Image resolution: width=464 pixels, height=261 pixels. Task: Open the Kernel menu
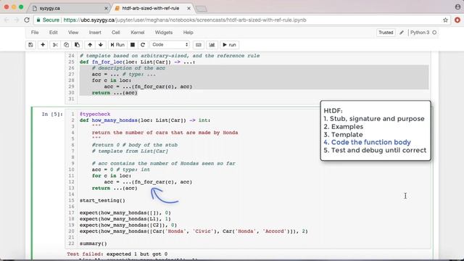point(137,33)
